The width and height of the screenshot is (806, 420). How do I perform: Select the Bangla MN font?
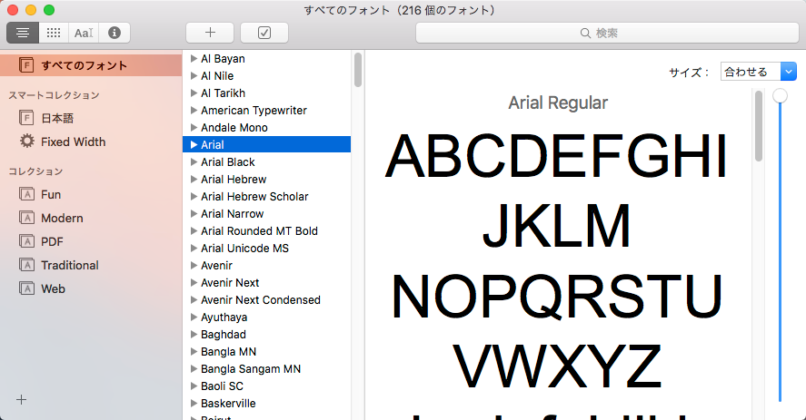[x=228, y=352]
